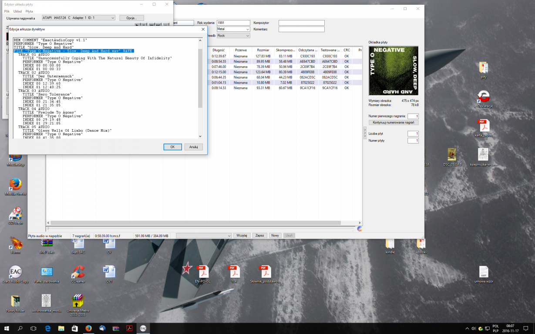535x334 pixels.
Task: Open the Adobe Reader taskbar icon
Action: (x=129, y=328)
